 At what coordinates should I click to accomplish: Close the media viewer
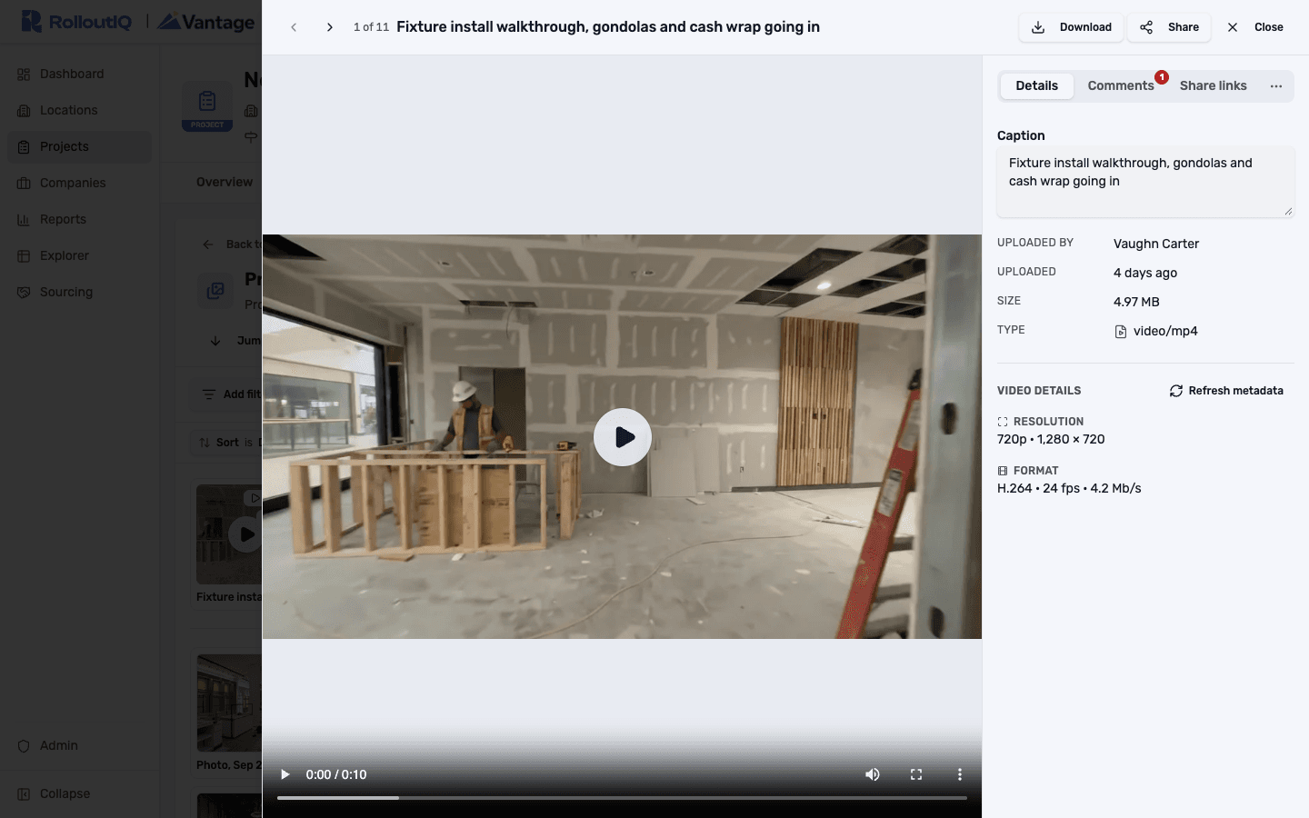click(x=1254, y=27)
